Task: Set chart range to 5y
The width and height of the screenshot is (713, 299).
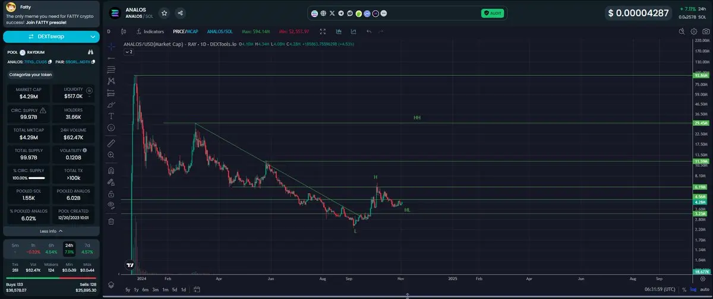Action: (128, 290)
